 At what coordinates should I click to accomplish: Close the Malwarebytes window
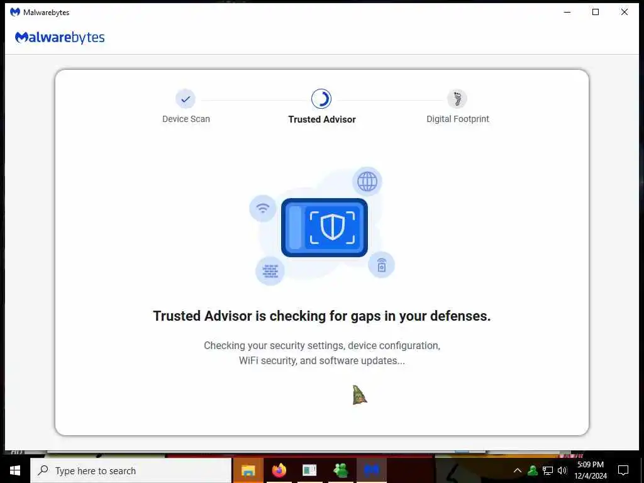click(625, 13)
